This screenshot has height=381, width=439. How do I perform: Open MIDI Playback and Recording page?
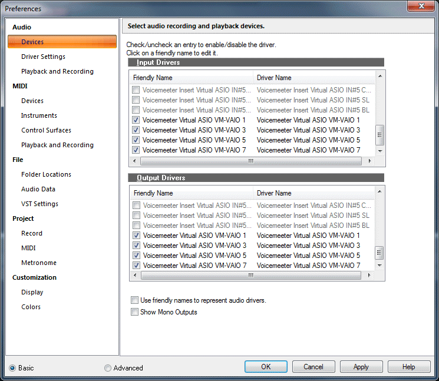coord(57,145)
